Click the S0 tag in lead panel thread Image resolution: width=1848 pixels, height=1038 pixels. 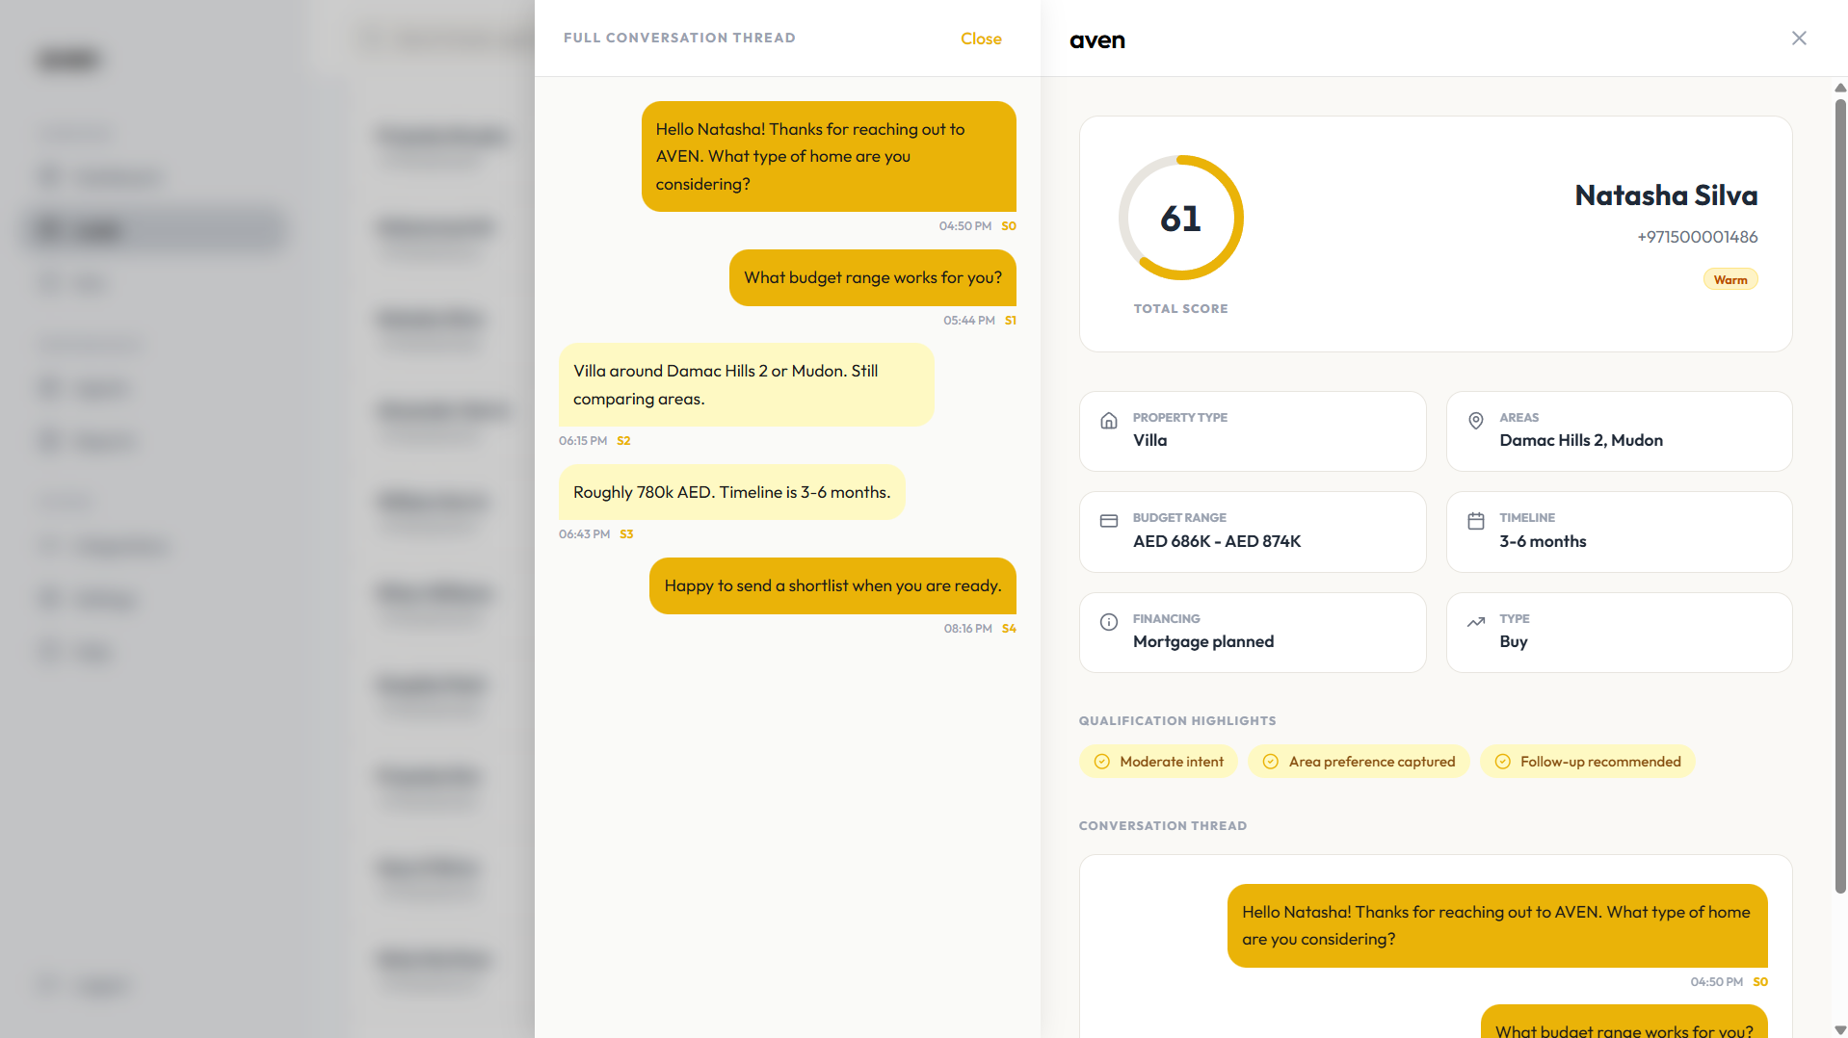[1760, 982]
